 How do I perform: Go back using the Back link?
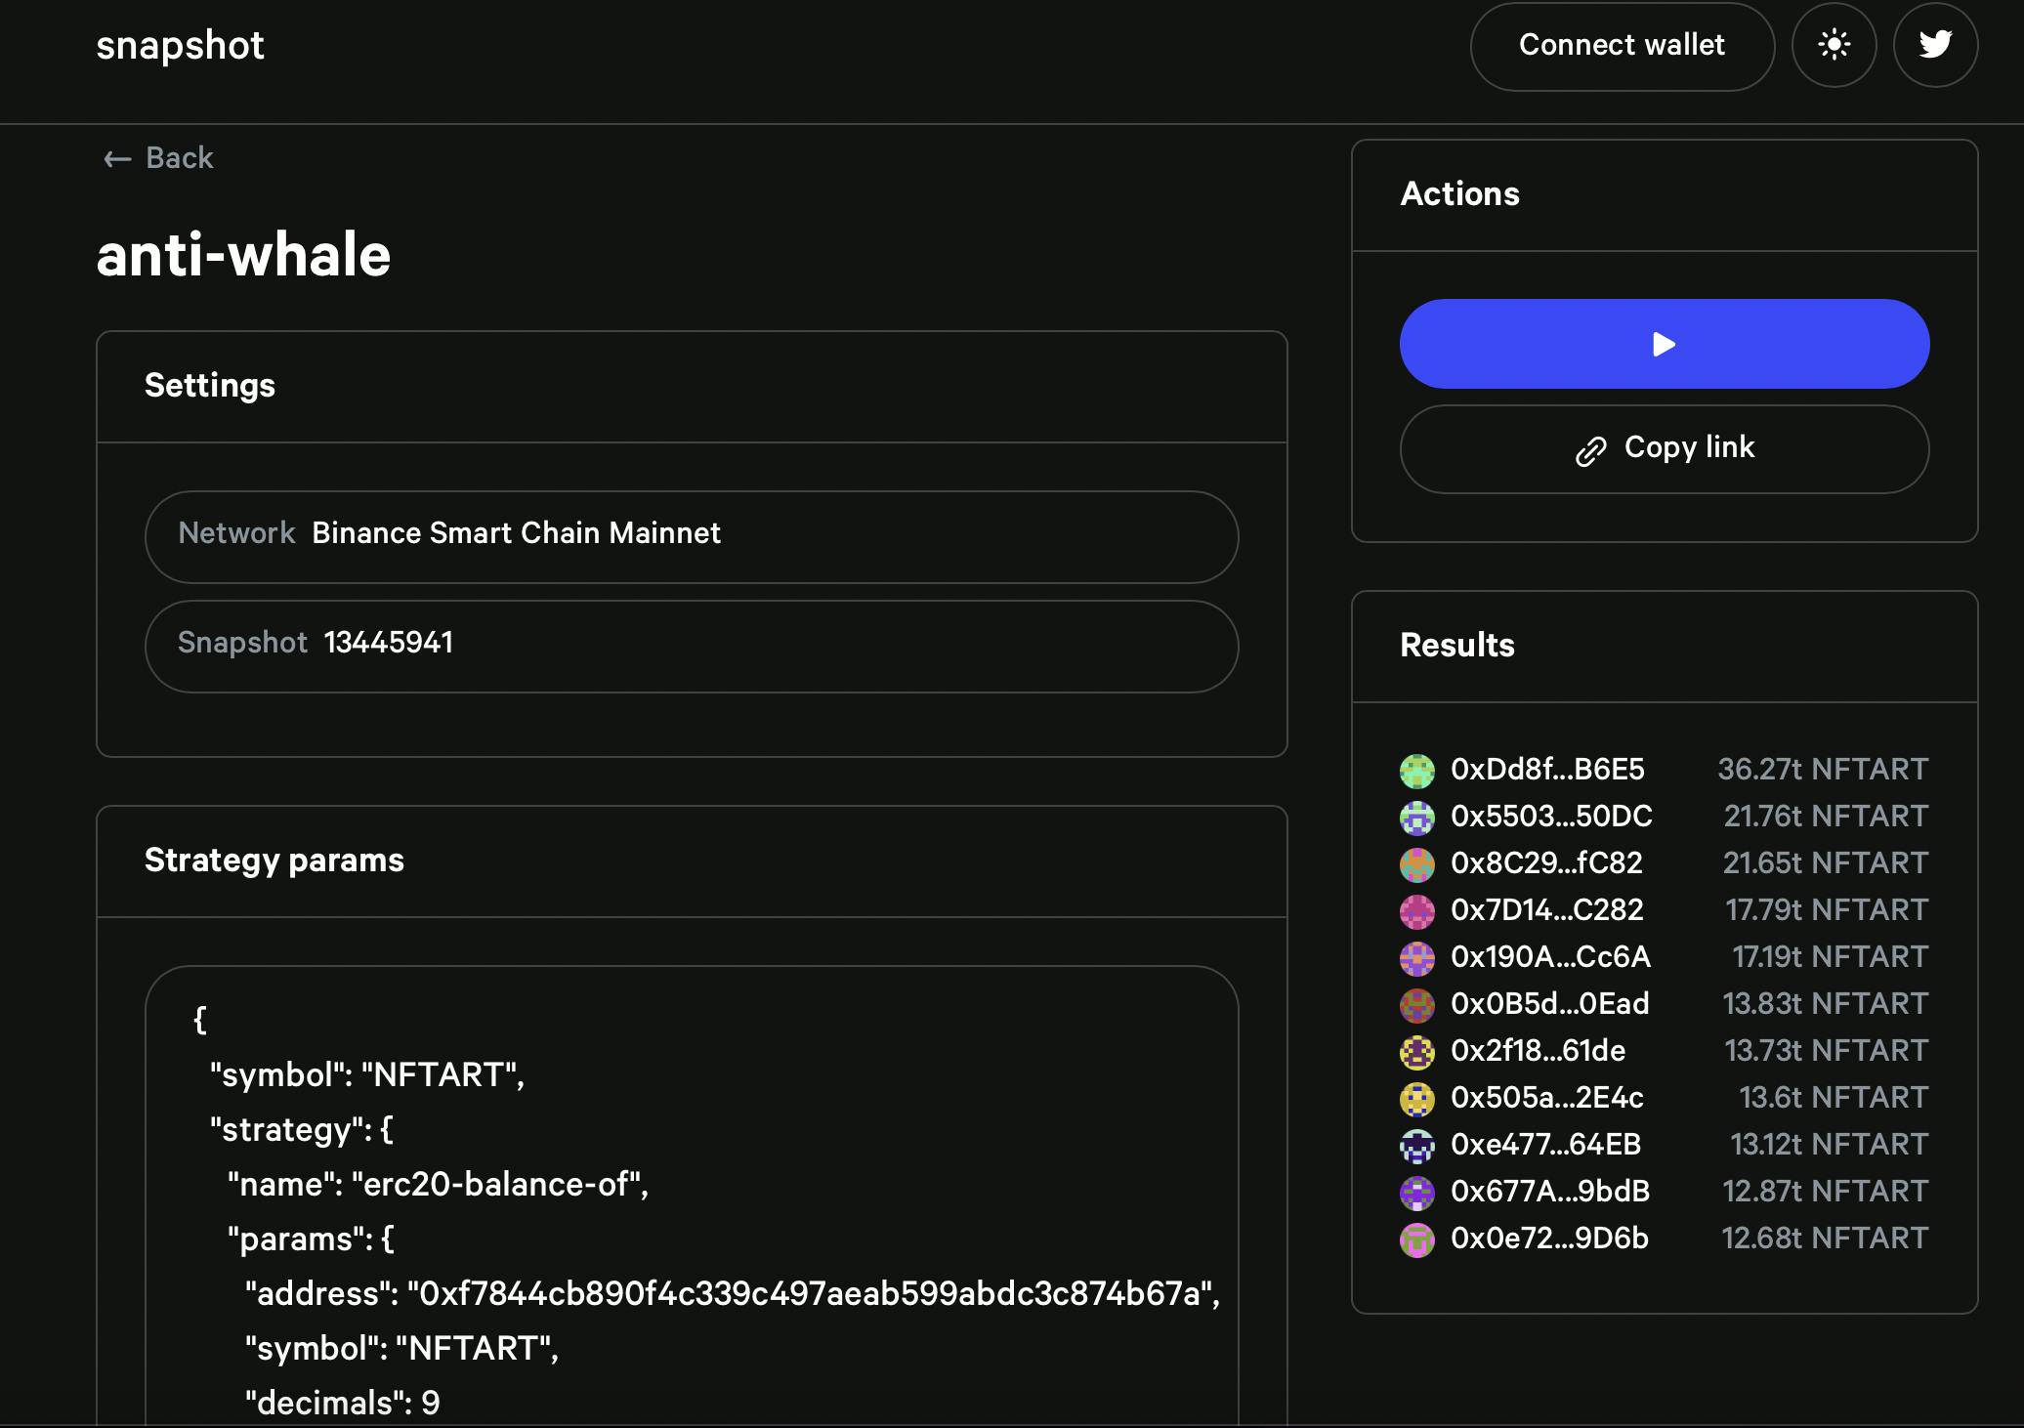[x=158, y=158]
